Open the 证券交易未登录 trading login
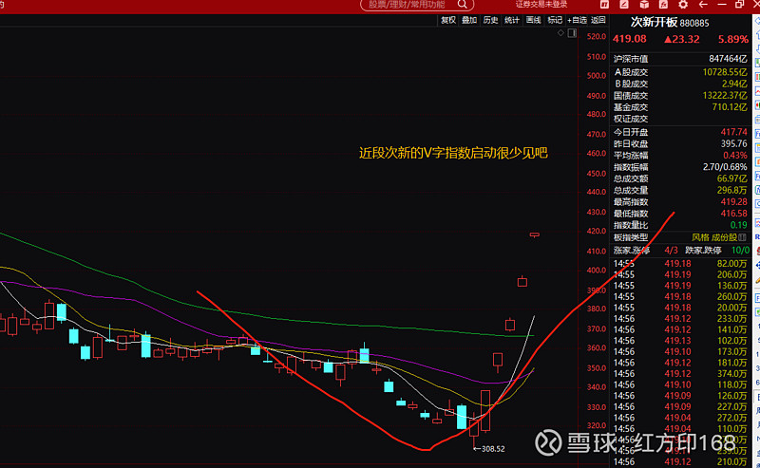The height and width of the screenshot is (468, 760). pos(541,5)
